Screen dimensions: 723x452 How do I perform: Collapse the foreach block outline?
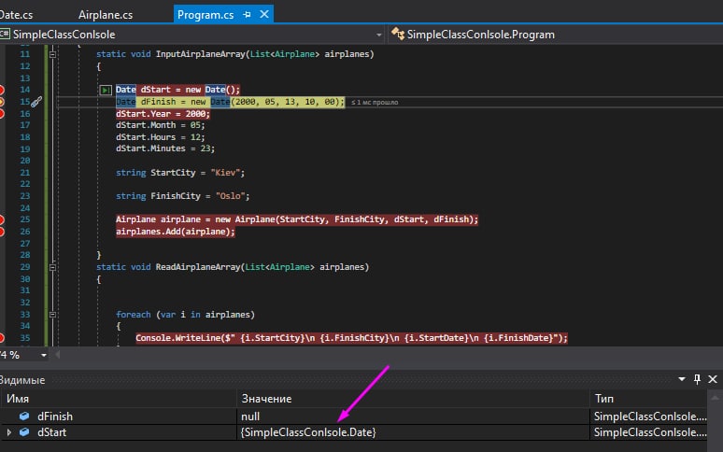tap(52, 315)
